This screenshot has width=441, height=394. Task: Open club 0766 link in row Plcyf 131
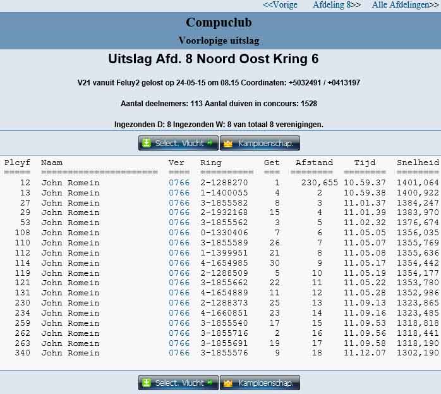[x=179, y=293]
